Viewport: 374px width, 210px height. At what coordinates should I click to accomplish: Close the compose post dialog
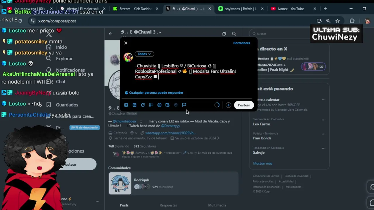[126, 43]
